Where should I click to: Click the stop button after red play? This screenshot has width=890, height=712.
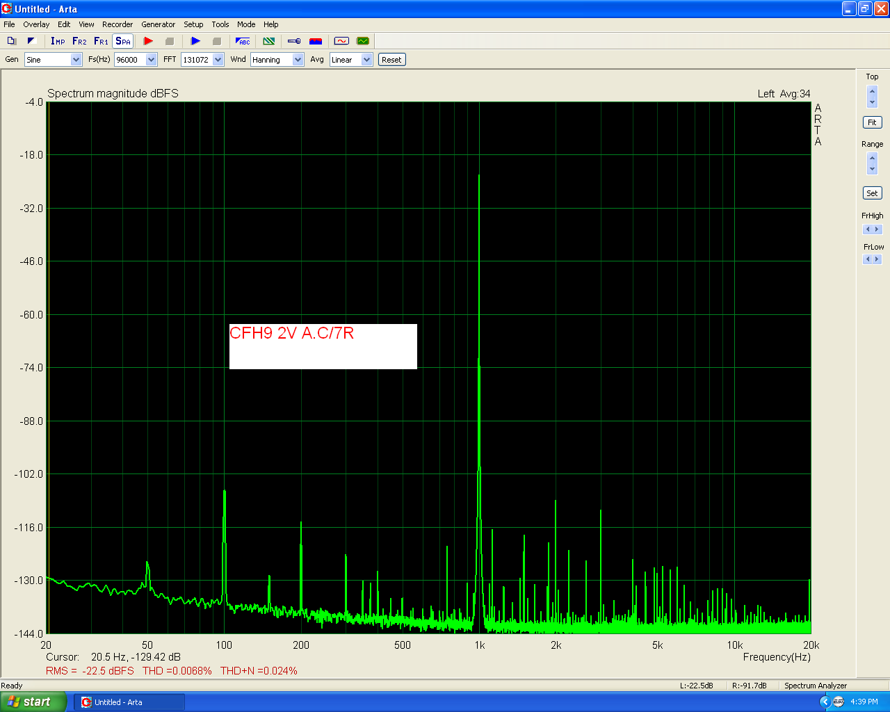169,41
